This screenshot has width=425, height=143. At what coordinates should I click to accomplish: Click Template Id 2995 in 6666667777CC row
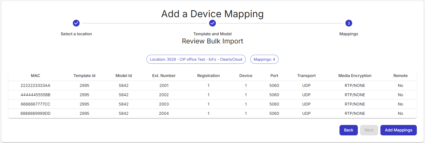coord(84,104)
